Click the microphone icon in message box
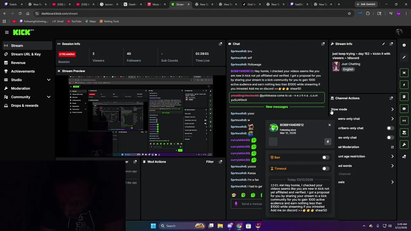 236,204
